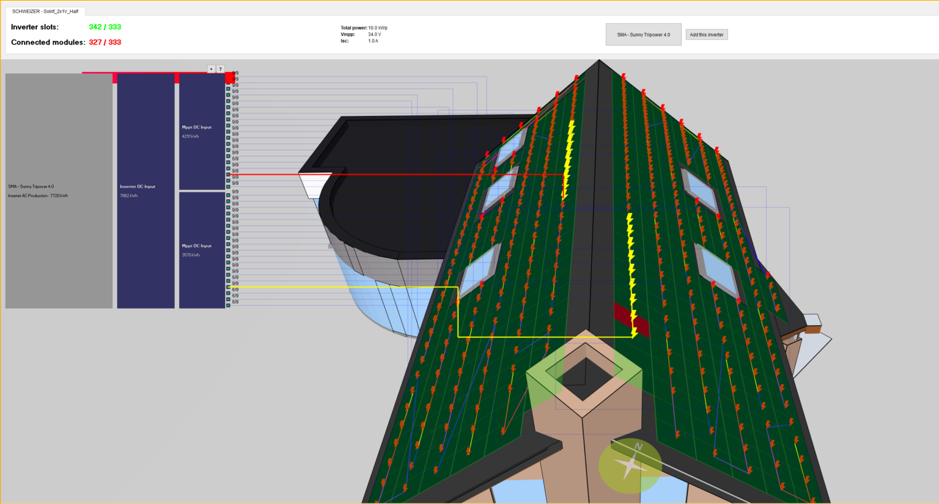Toggle the bottom-most green string slot
This screenshot has width=939, height=504.
coord(229,304)
